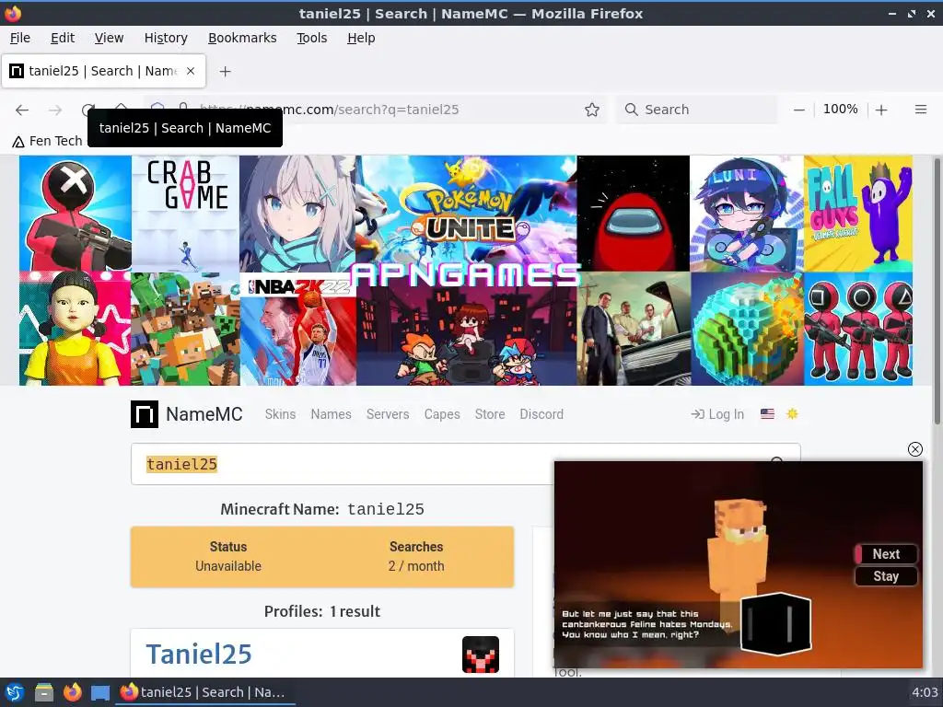
Task: Click the browser Search box
Action: pyautogui.click(x=696, y=110)
